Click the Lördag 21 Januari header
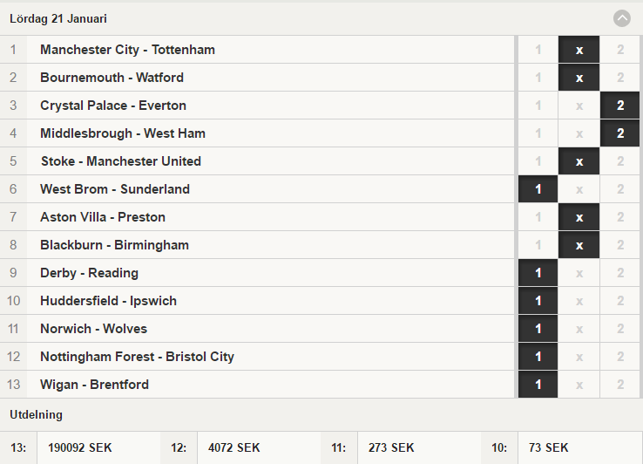Image resolution: width=643 pixels, height=464 pixels. coord(58,18)
